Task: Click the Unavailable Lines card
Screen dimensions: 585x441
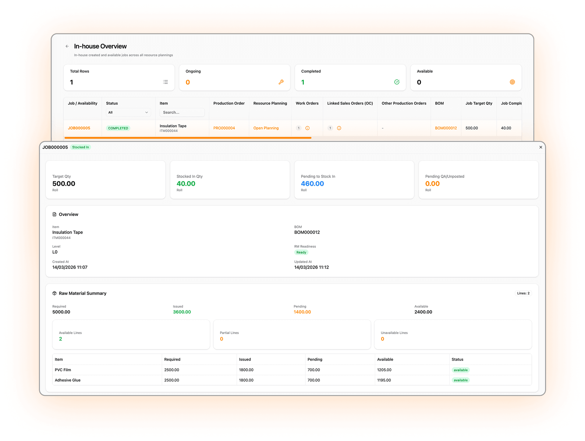Action: (x=453, y=334)
